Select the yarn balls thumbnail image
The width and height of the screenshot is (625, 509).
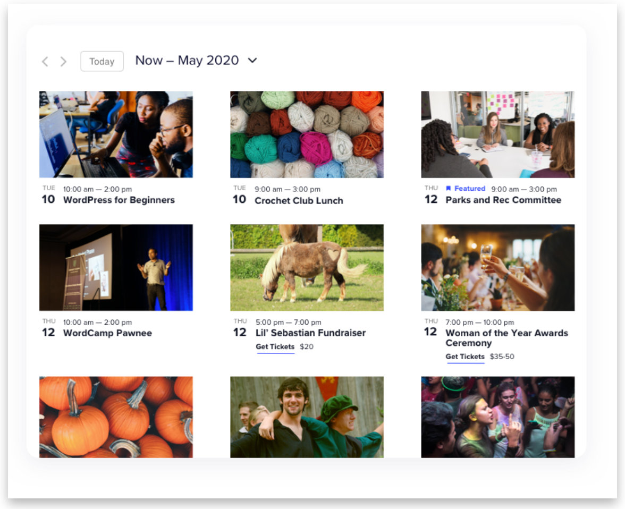(307, 134)
